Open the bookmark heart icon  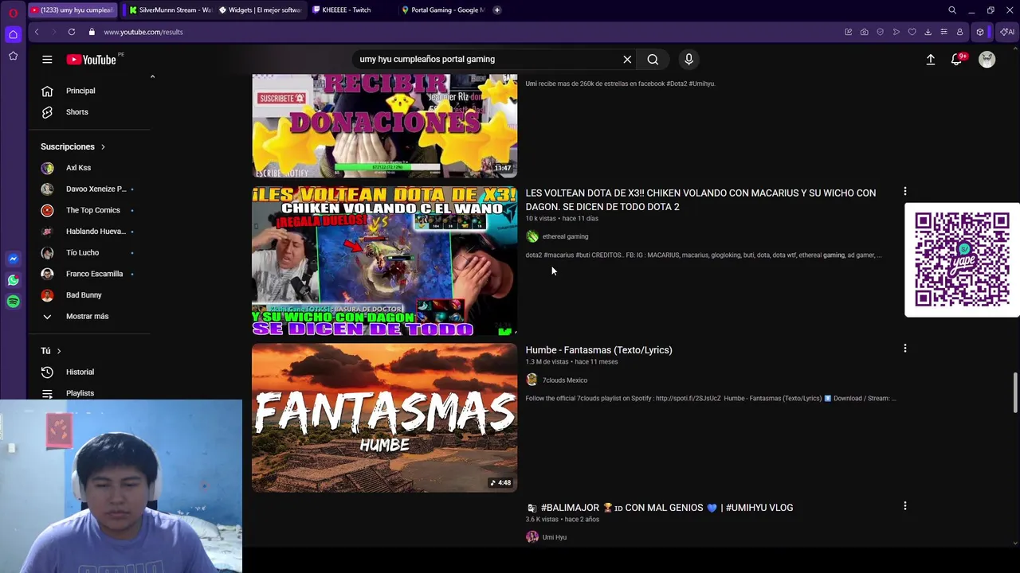pyautogui.click(x=912, y=32)
